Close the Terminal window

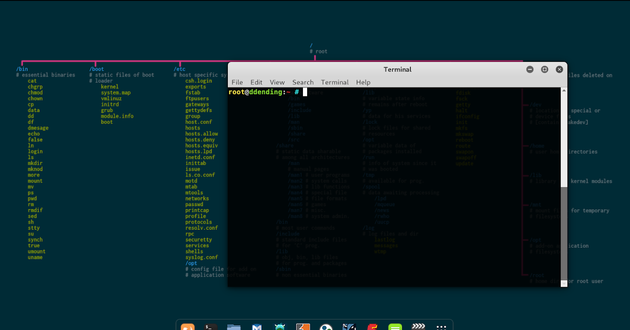[x=559, y=69]
